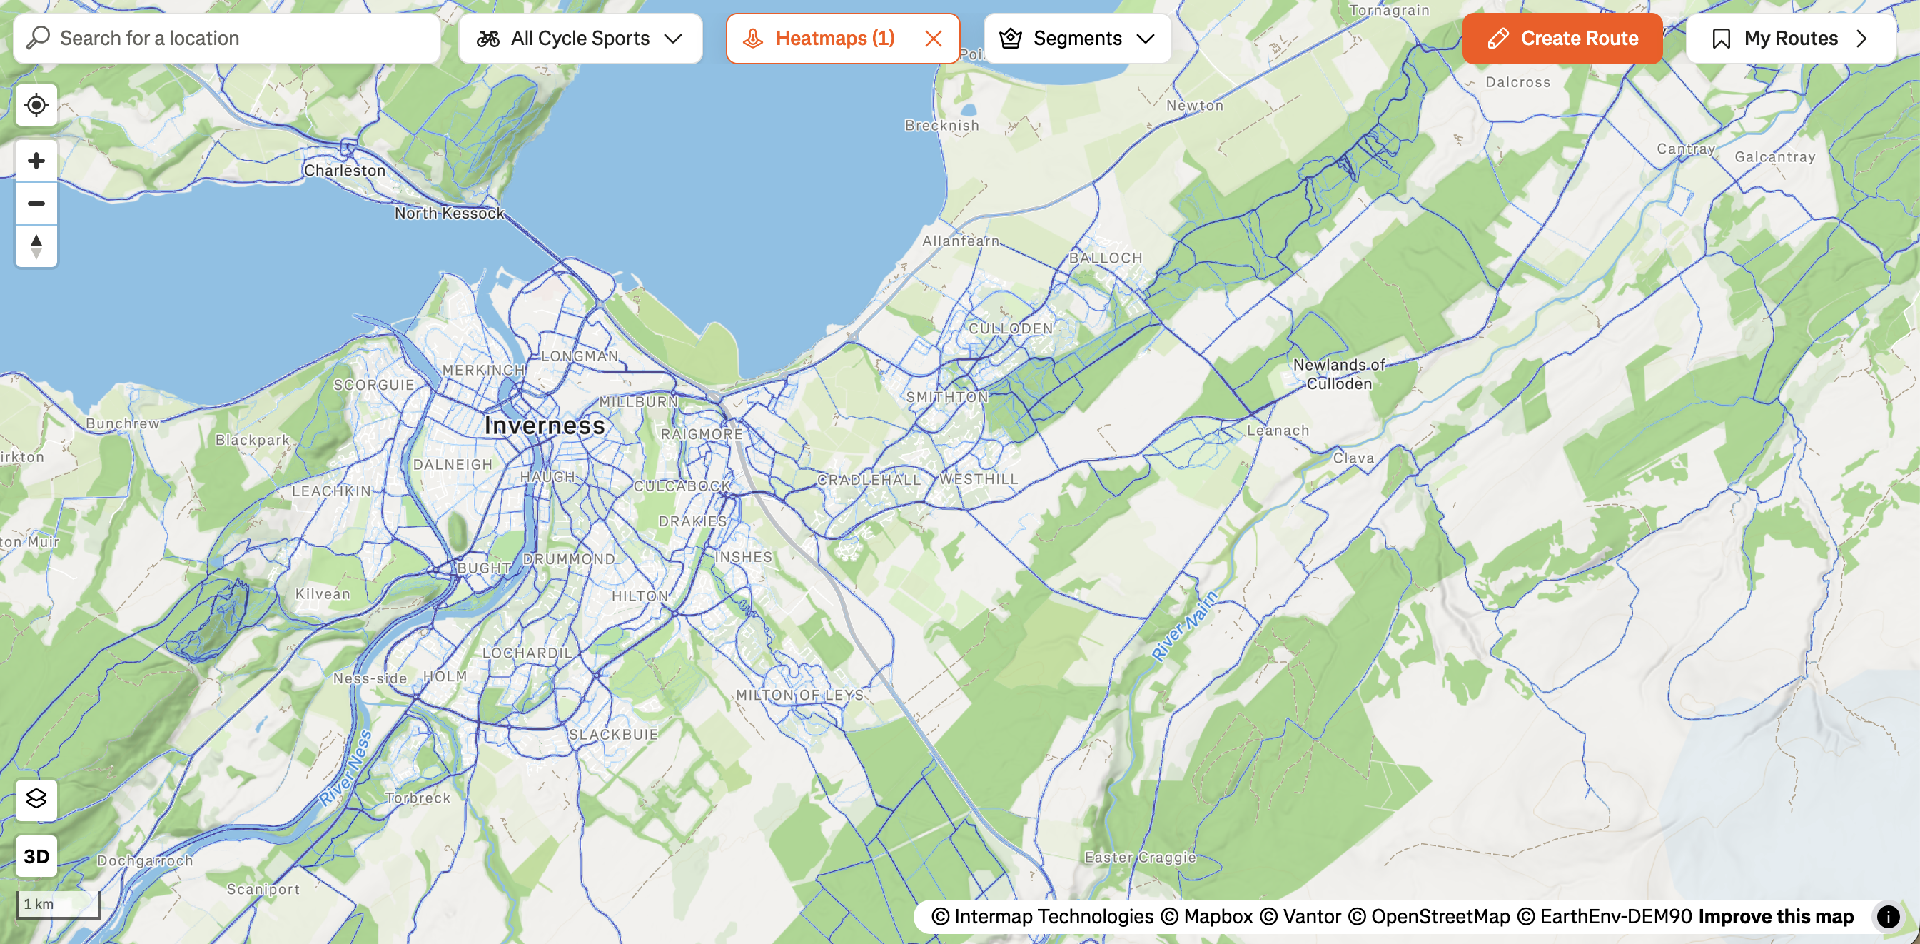Screen dimensions: 1920x944
Task: Click the search magnifier icon
Action: [x=37, y=37]
